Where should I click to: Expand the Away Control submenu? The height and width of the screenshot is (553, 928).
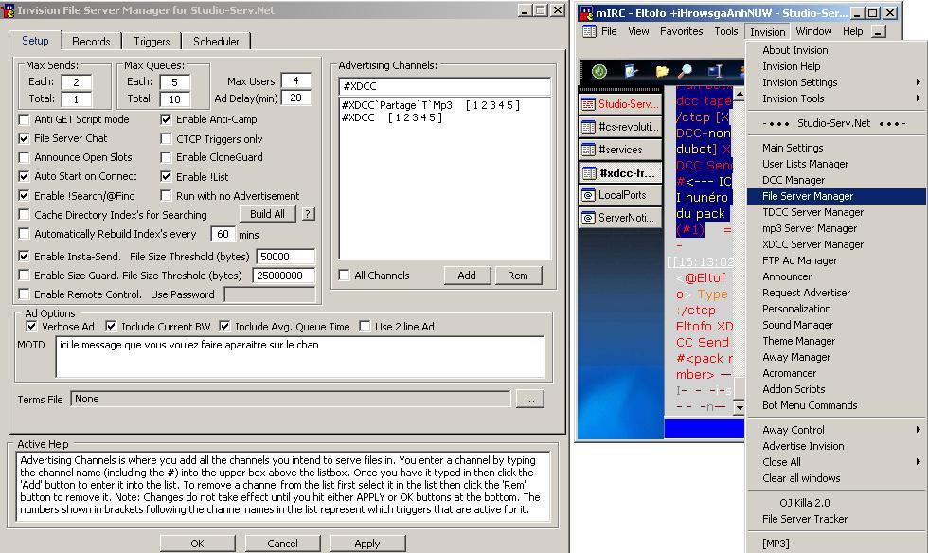click(836, 430)
